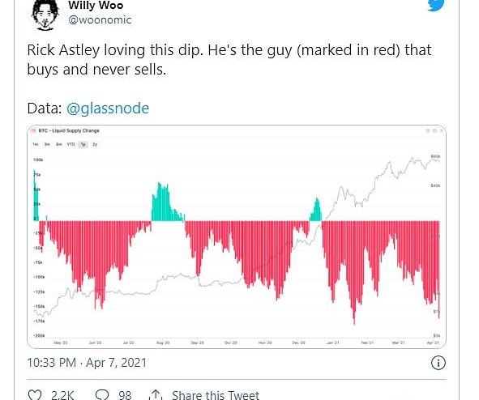Select the 3m chart time range
Image resolution: width=479 pixels, height=400 pixels.
click(x=47, y=144)
